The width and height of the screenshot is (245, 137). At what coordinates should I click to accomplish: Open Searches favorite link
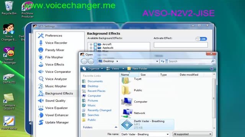click(91, 115)
